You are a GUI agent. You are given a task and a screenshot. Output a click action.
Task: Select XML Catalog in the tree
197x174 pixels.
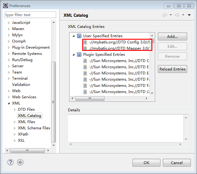(29, 116)
